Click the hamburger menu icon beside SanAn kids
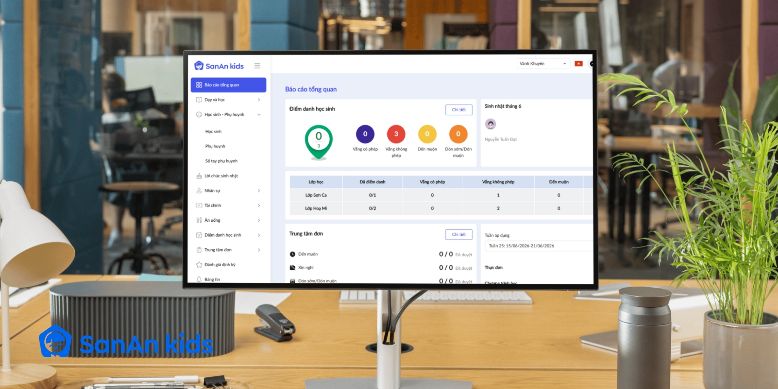778x389 pixels. click(x=257, y=66)
